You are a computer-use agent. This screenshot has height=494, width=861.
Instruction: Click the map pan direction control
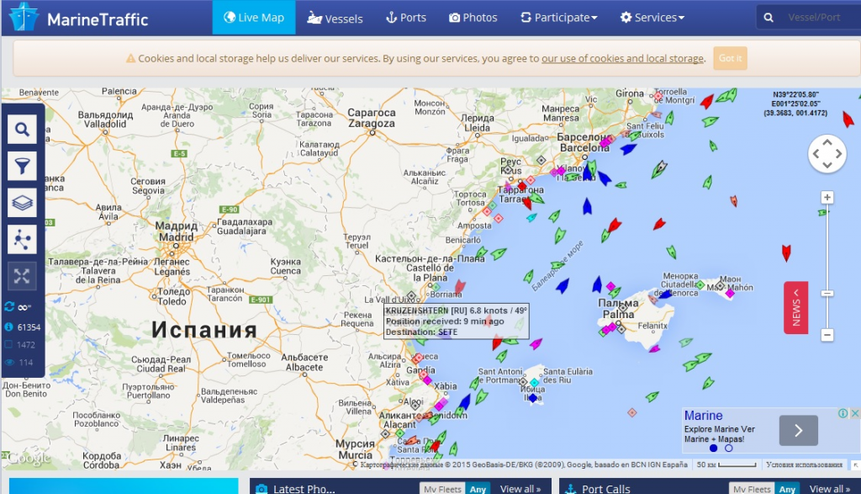(827, 154)
